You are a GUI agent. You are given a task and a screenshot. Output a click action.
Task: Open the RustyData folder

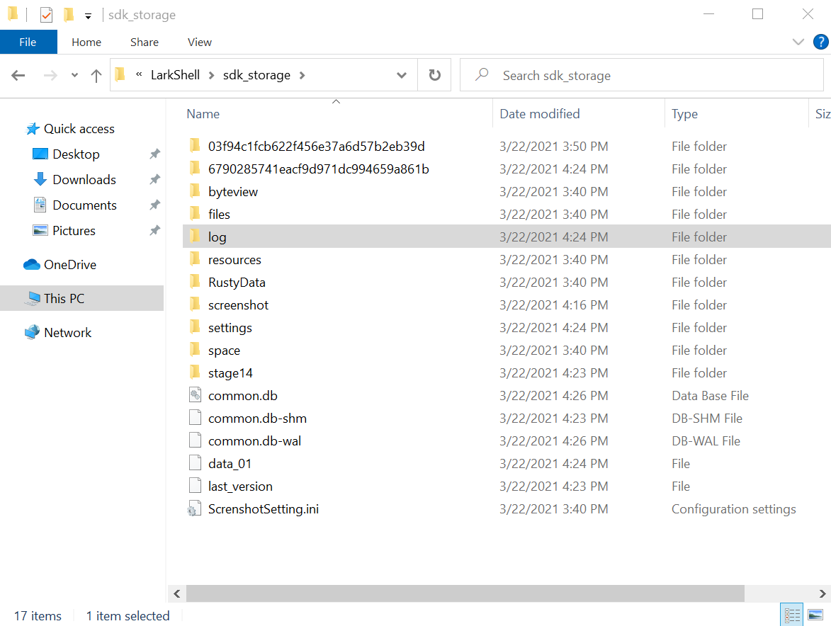coord(235,282)
